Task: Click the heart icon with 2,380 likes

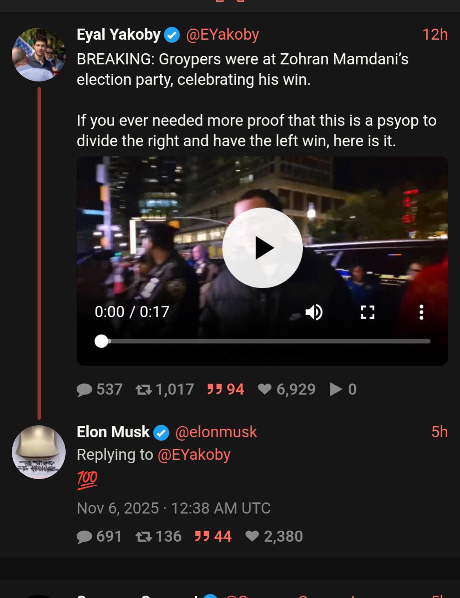Action: coord(252,536)
